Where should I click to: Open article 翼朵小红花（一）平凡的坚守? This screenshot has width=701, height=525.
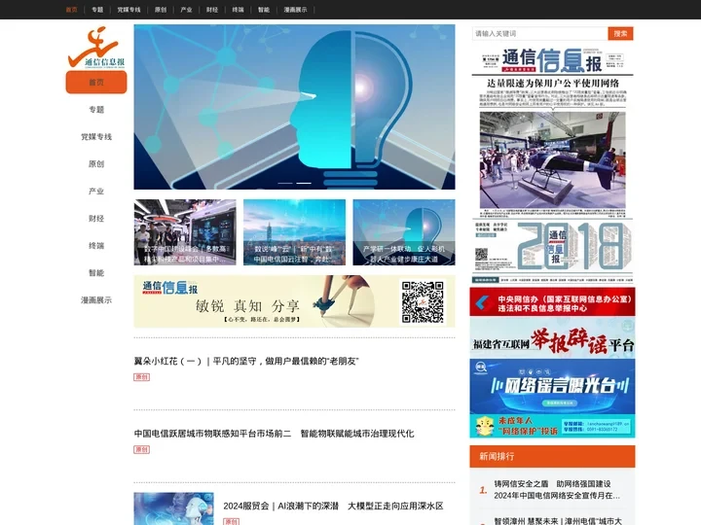pyautogui.click(x=246, y=361)
